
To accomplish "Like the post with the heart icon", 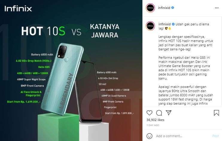I will coord(149,113).
